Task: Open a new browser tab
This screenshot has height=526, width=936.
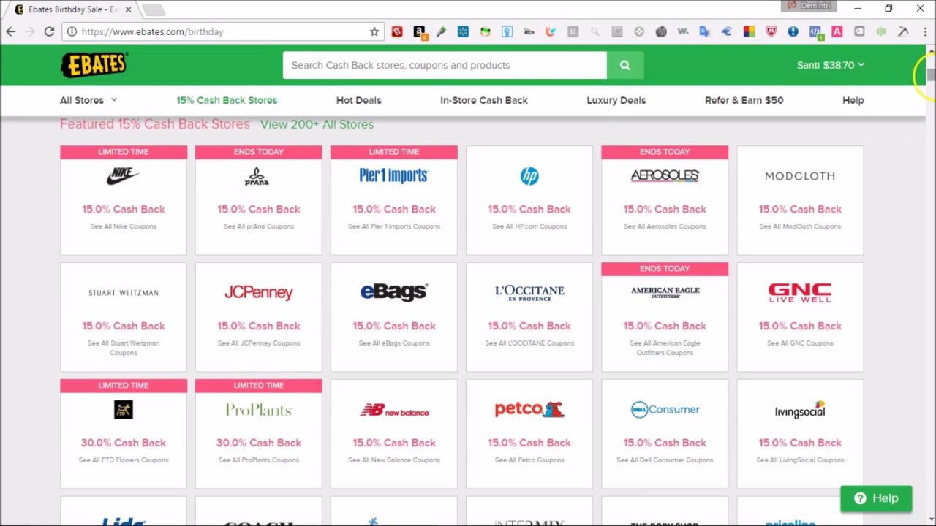Action: (154, 9)
